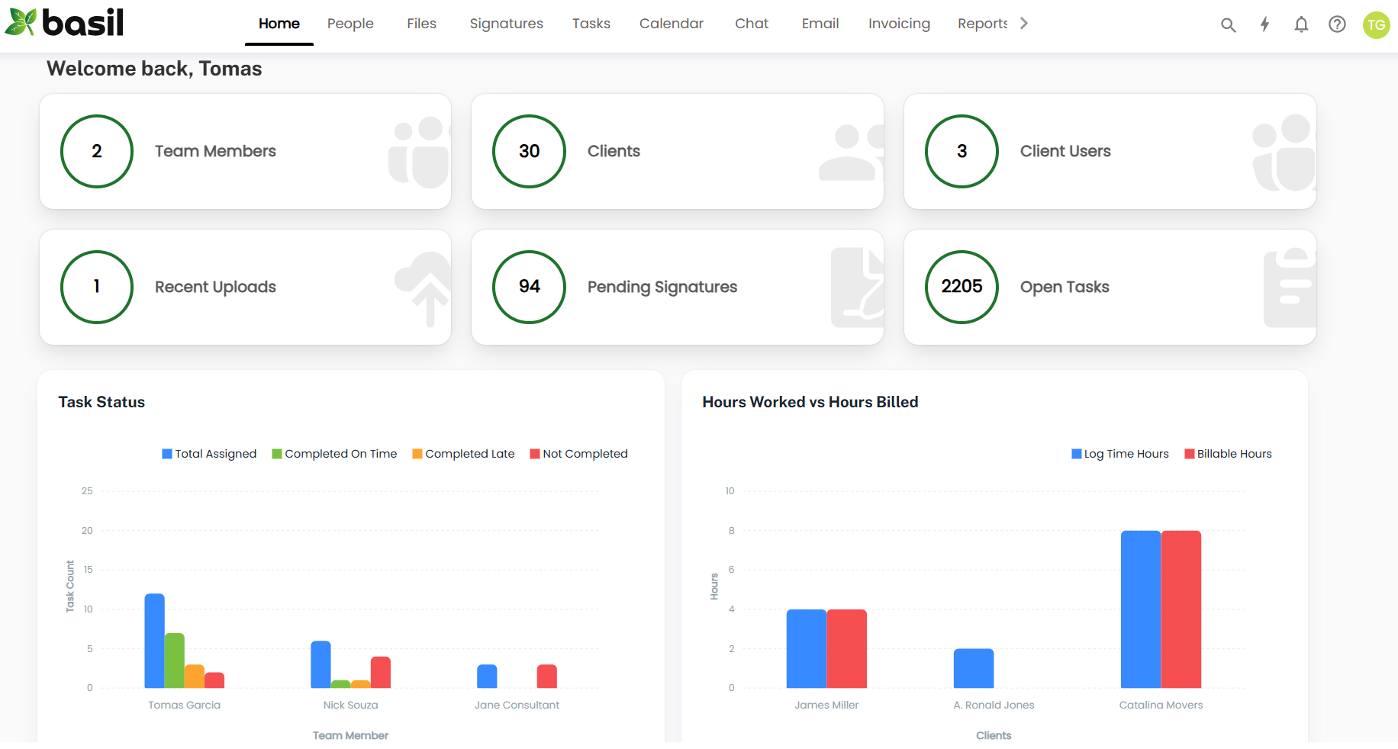This screenshot has height=749, width=1398.
Task: Click the Client Users people icon
Action: coord(1284,152)
